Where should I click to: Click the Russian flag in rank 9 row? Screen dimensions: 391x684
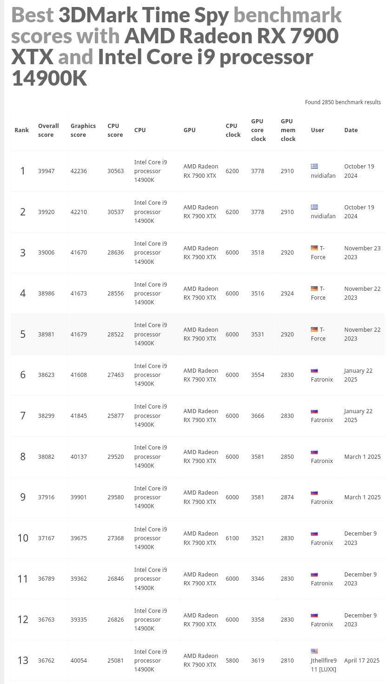pos(314,493)
